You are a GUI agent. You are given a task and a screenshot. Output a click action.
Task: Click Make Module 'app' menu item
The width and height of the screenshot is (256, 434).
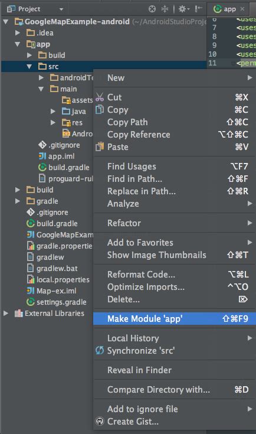[x=173, y=319]
